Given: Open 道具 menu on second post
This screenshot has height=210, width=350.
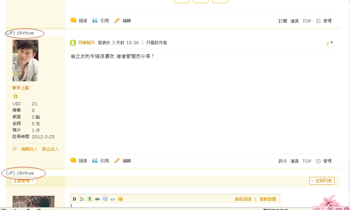Looking at the screenshot, I should [x=295, y=161].
